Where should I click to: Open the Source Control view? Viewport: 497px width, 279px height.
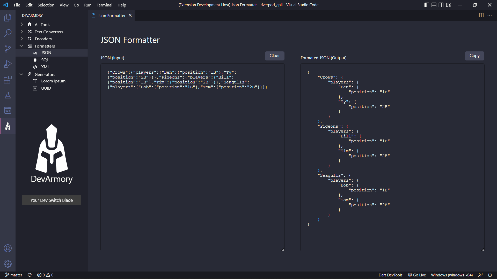pyautogui.click(x=8, y=49)
